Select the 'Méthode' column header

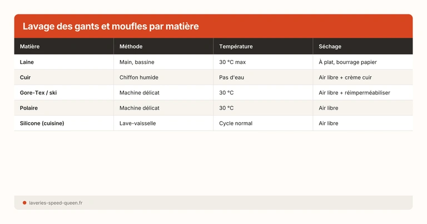point(131,47)
